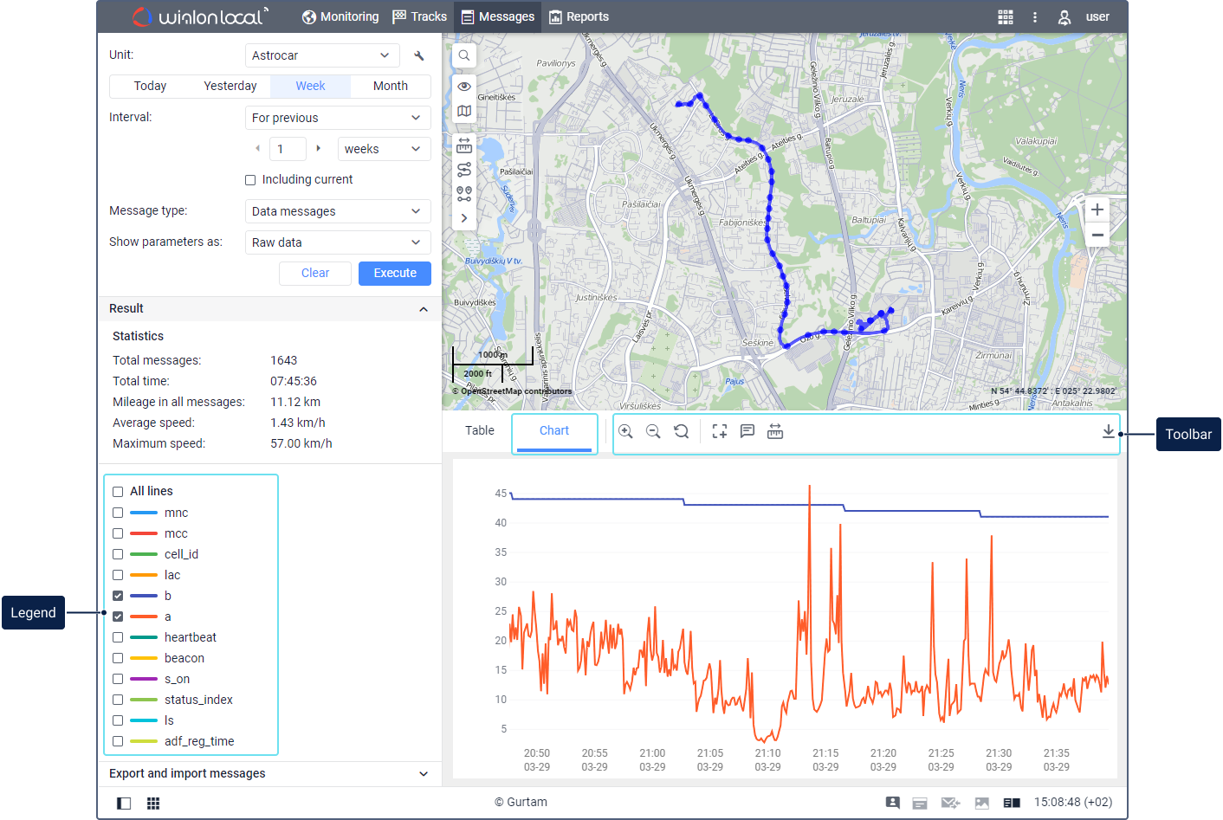Open the Message type dropdown
Screen dimensions: 1223x820
tap(337, 211)
